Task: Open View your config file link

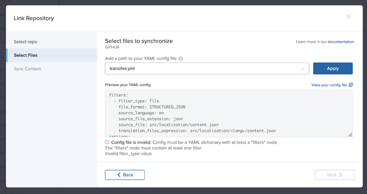Action: [329, 85]
